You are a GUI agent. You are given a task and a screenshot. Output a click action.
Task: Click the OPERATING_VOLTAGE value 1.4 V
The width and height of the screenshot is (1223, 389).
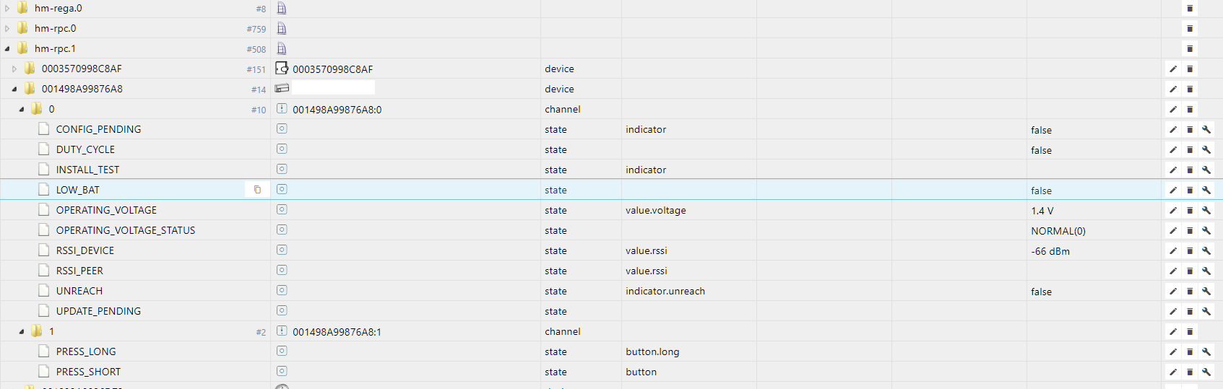tap(1042, 211)
